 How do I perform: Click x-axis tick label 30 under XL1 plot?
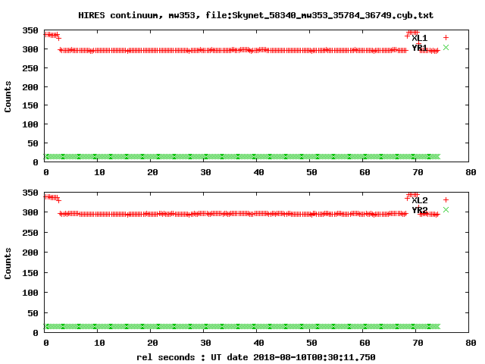pyautogui.click(x=205, y=172)
